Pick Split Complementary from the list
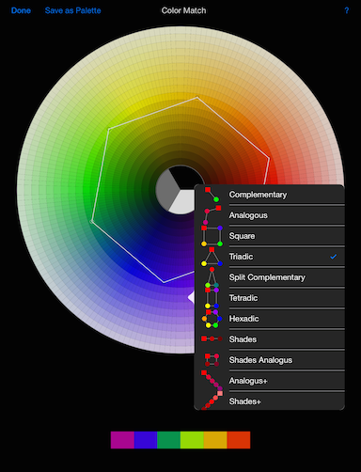Screen dimensions: 361x472 pyautogui.click(x=270, y=277)
